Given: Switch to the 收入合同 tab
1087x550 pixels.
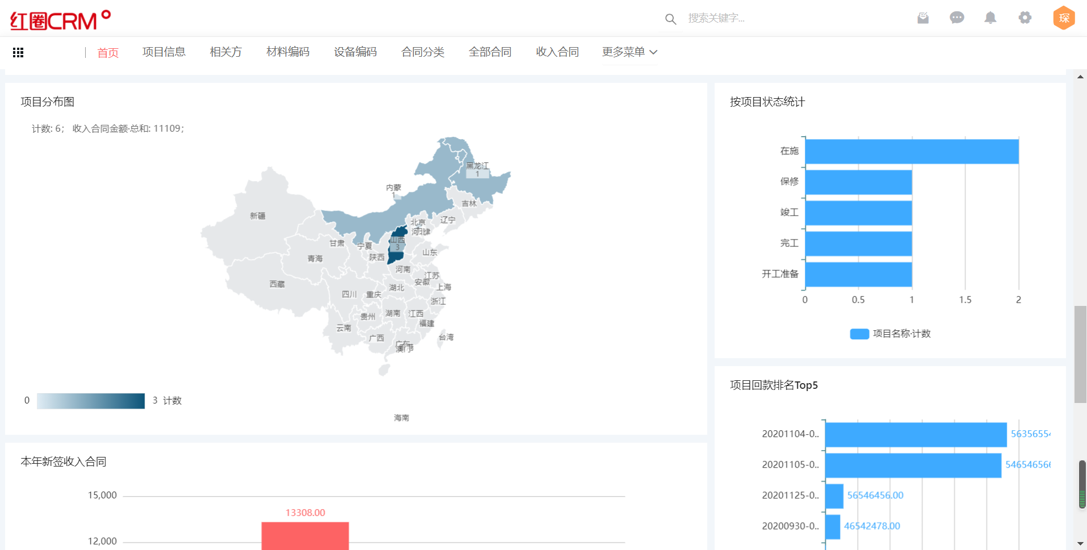Looking at the screenshot, I should [557, 52].
